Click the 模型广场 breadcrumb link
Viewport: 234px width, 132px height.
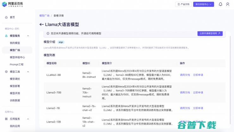[44, 15]
